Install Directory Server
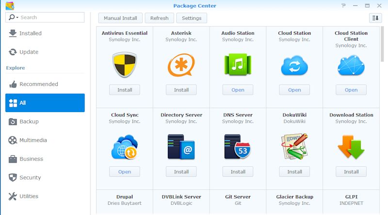This screenshot has height=215, width=388. (x=181, y=172)
